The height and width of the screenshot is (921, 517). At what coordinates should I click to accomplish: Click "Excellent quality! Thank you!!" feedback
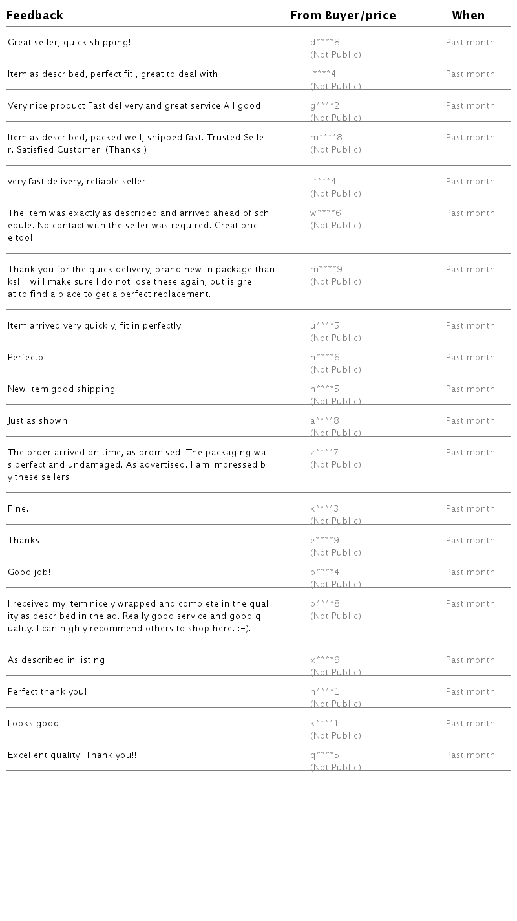point(72,755)
